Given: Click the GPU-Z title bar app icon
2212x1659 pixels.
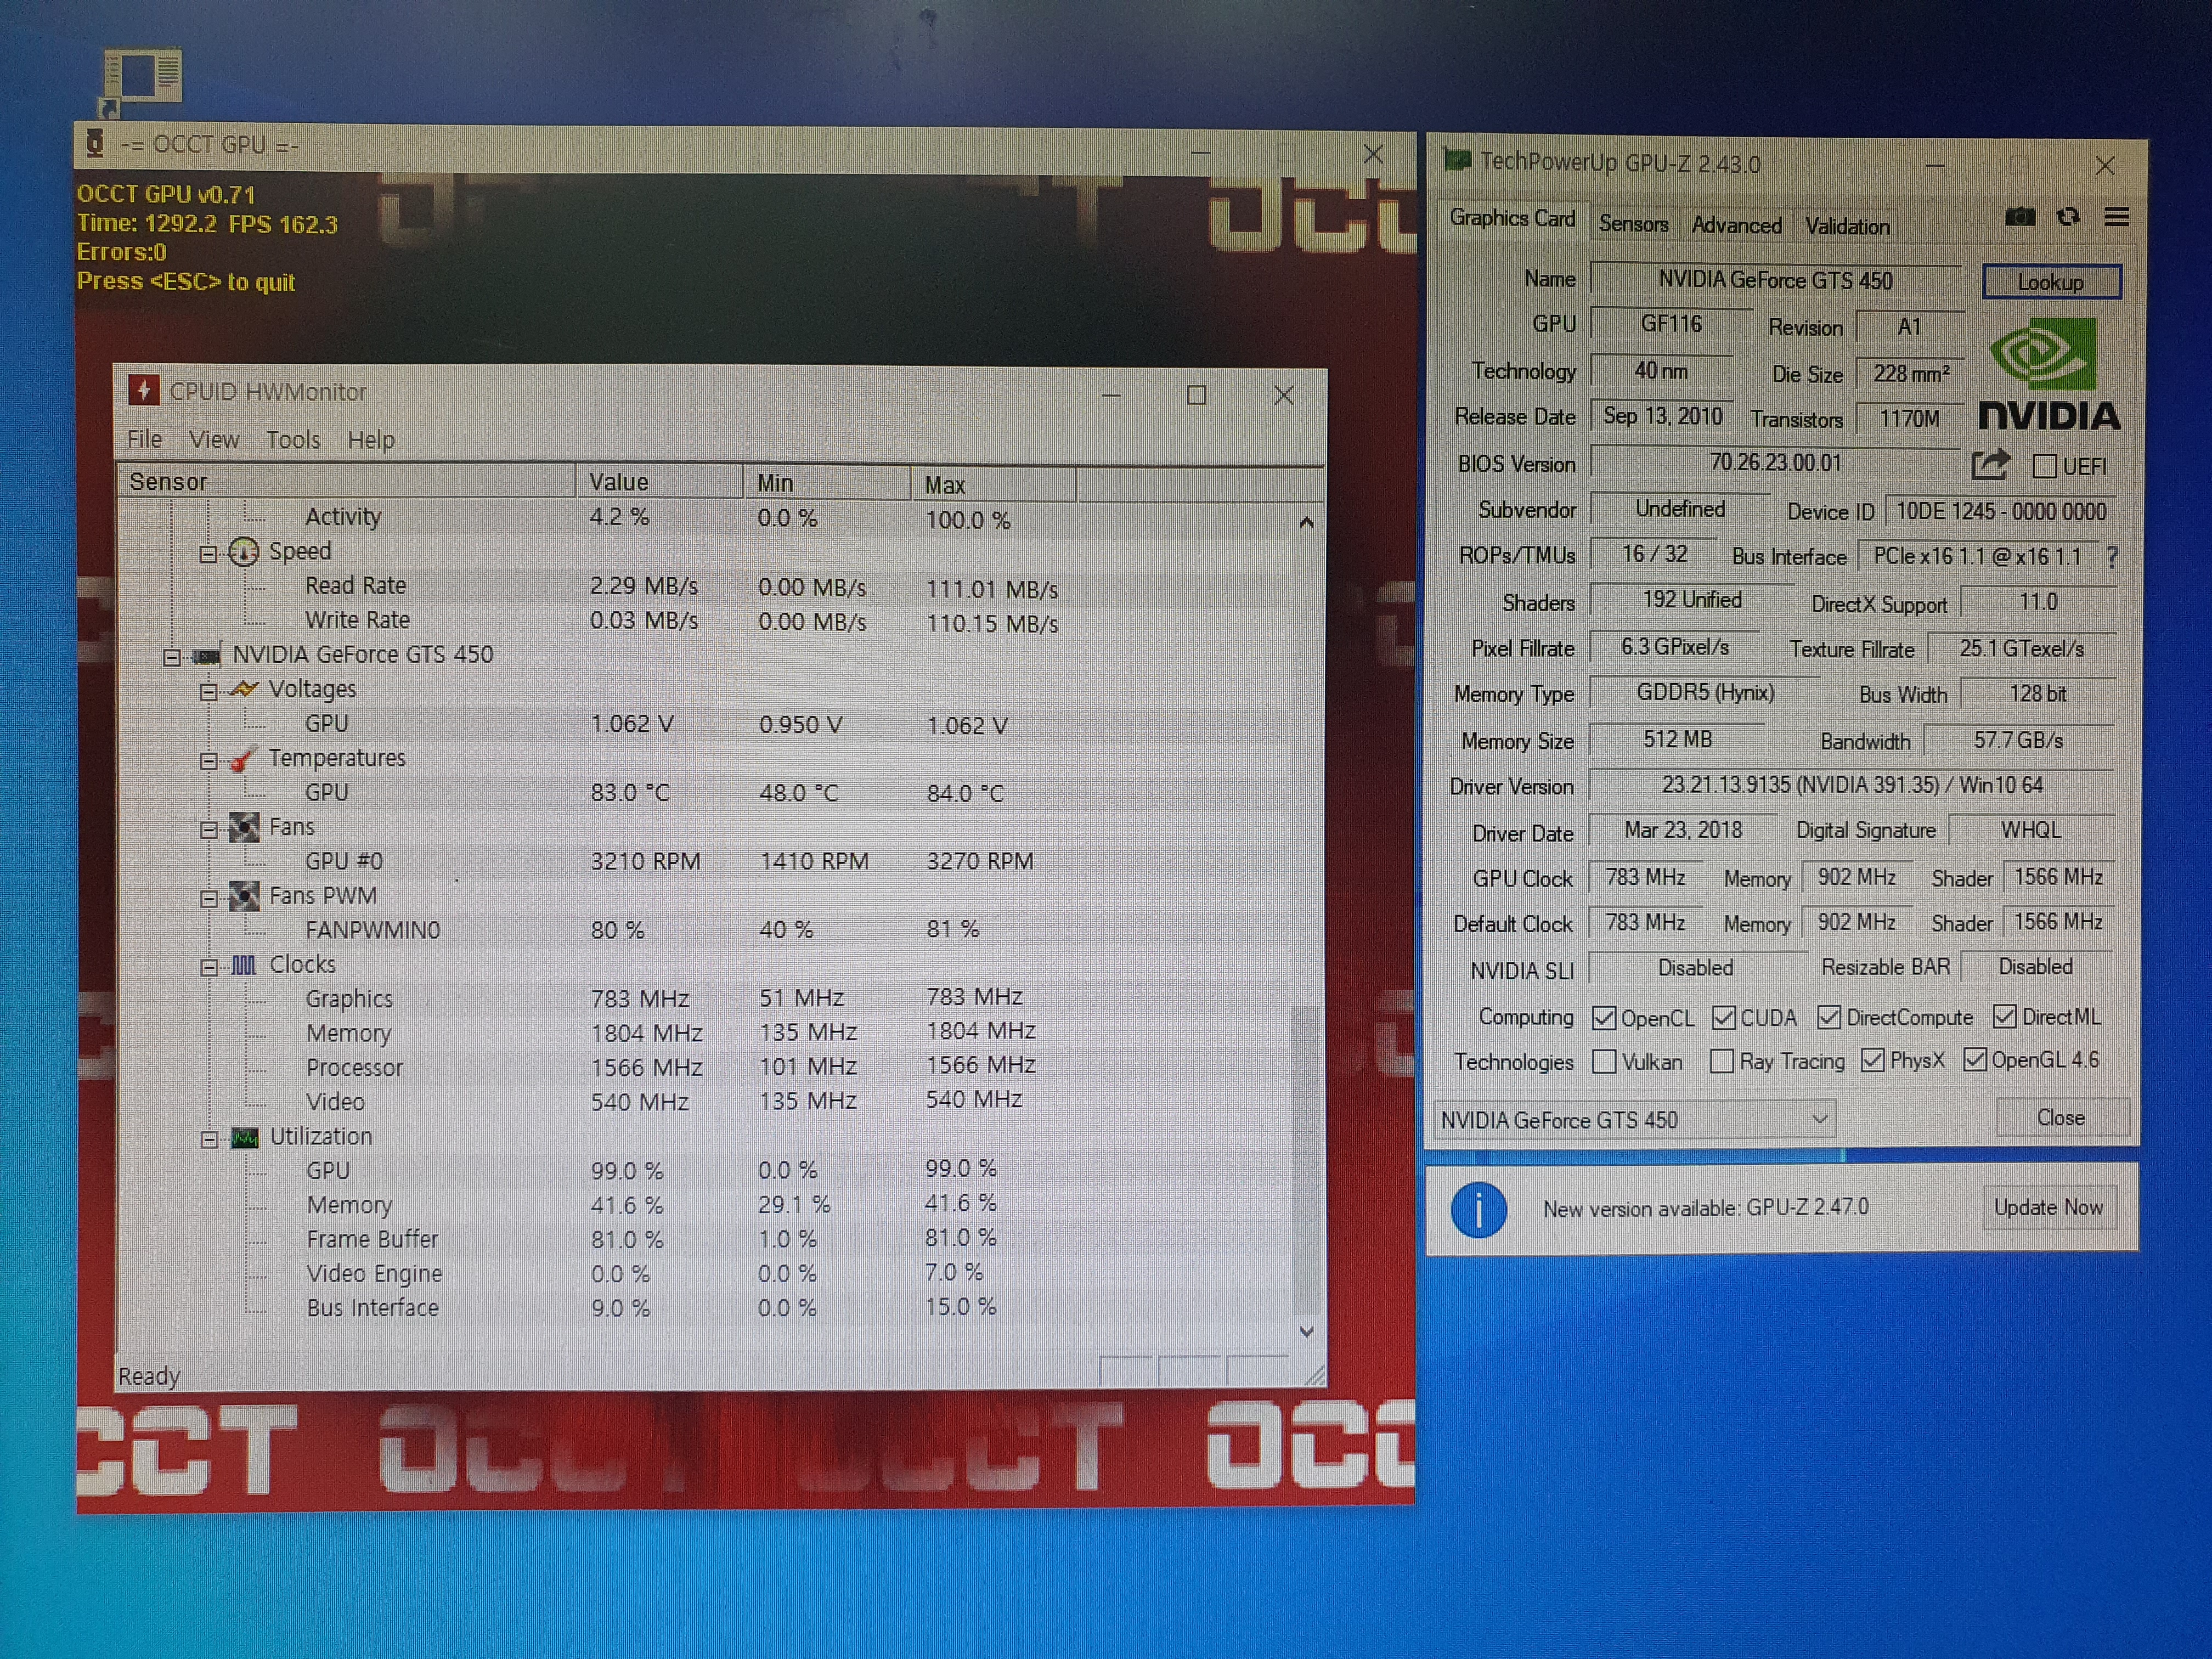Looking at the screenshot, I should (x=1457, y=160).
